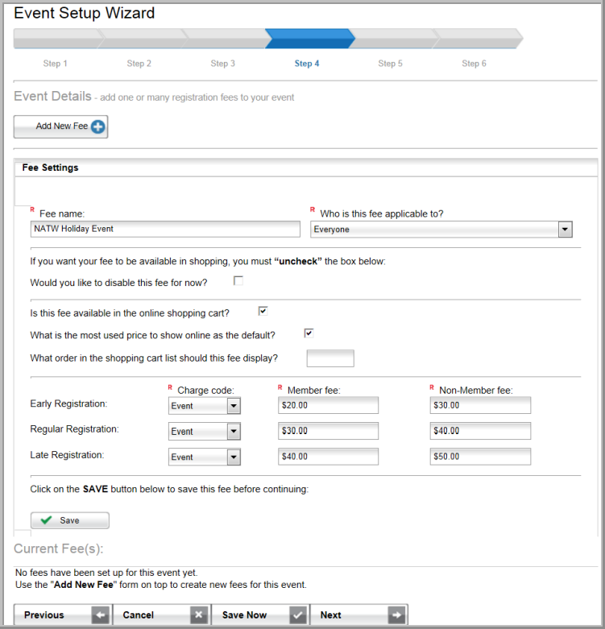Uncheck online shopping cart availability checkbox
This screenshot has width=605, height=629.
pyautogui.click(x=263, y=312)
